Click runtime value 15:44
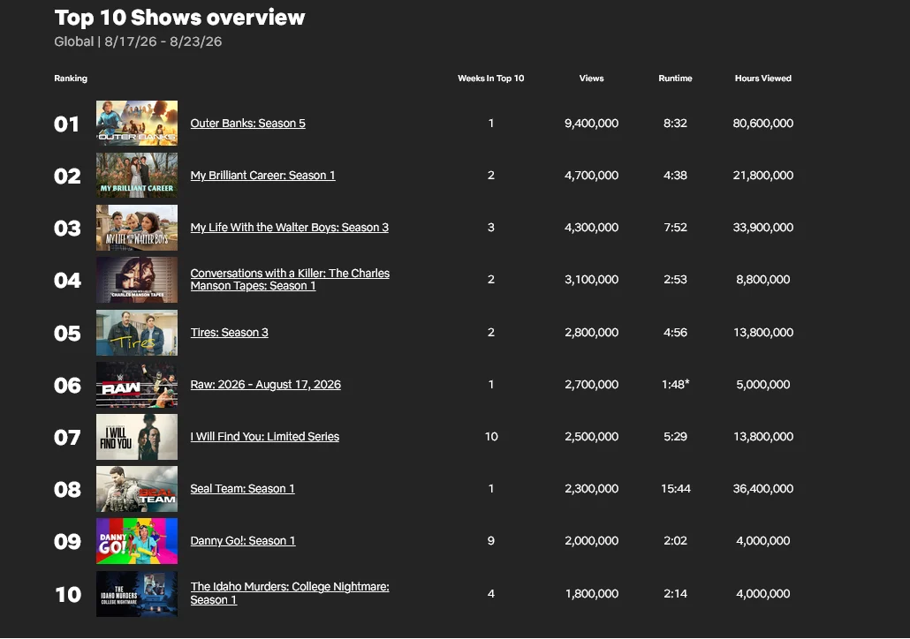Image resolution: width=910 pixels, height=639 pixels. pos(676,489)
